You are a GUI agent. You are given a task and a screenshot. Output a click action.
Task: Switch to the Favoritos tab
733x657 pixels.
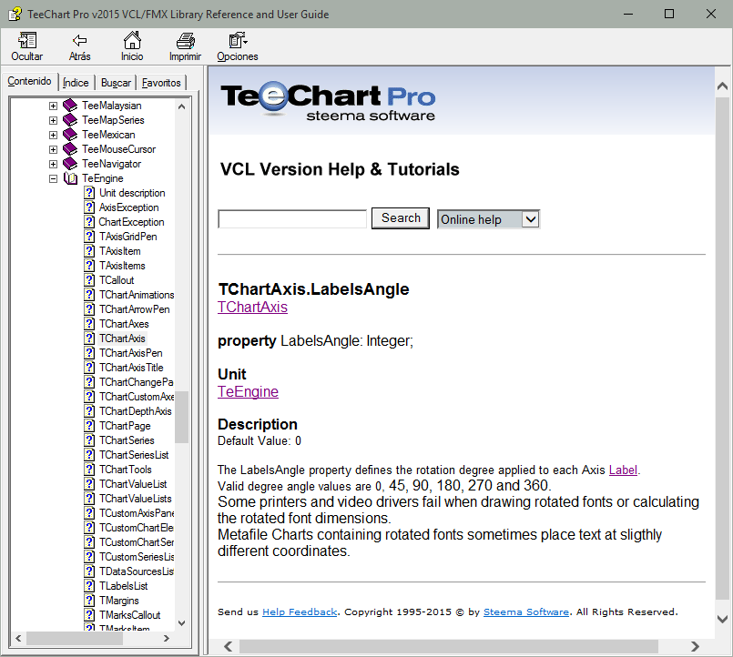pos(161,83)
